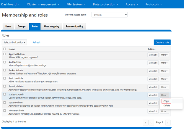184x130 pixels.
Task: Open More dropdown for BackupAdmin role
Action: (164, 71)
